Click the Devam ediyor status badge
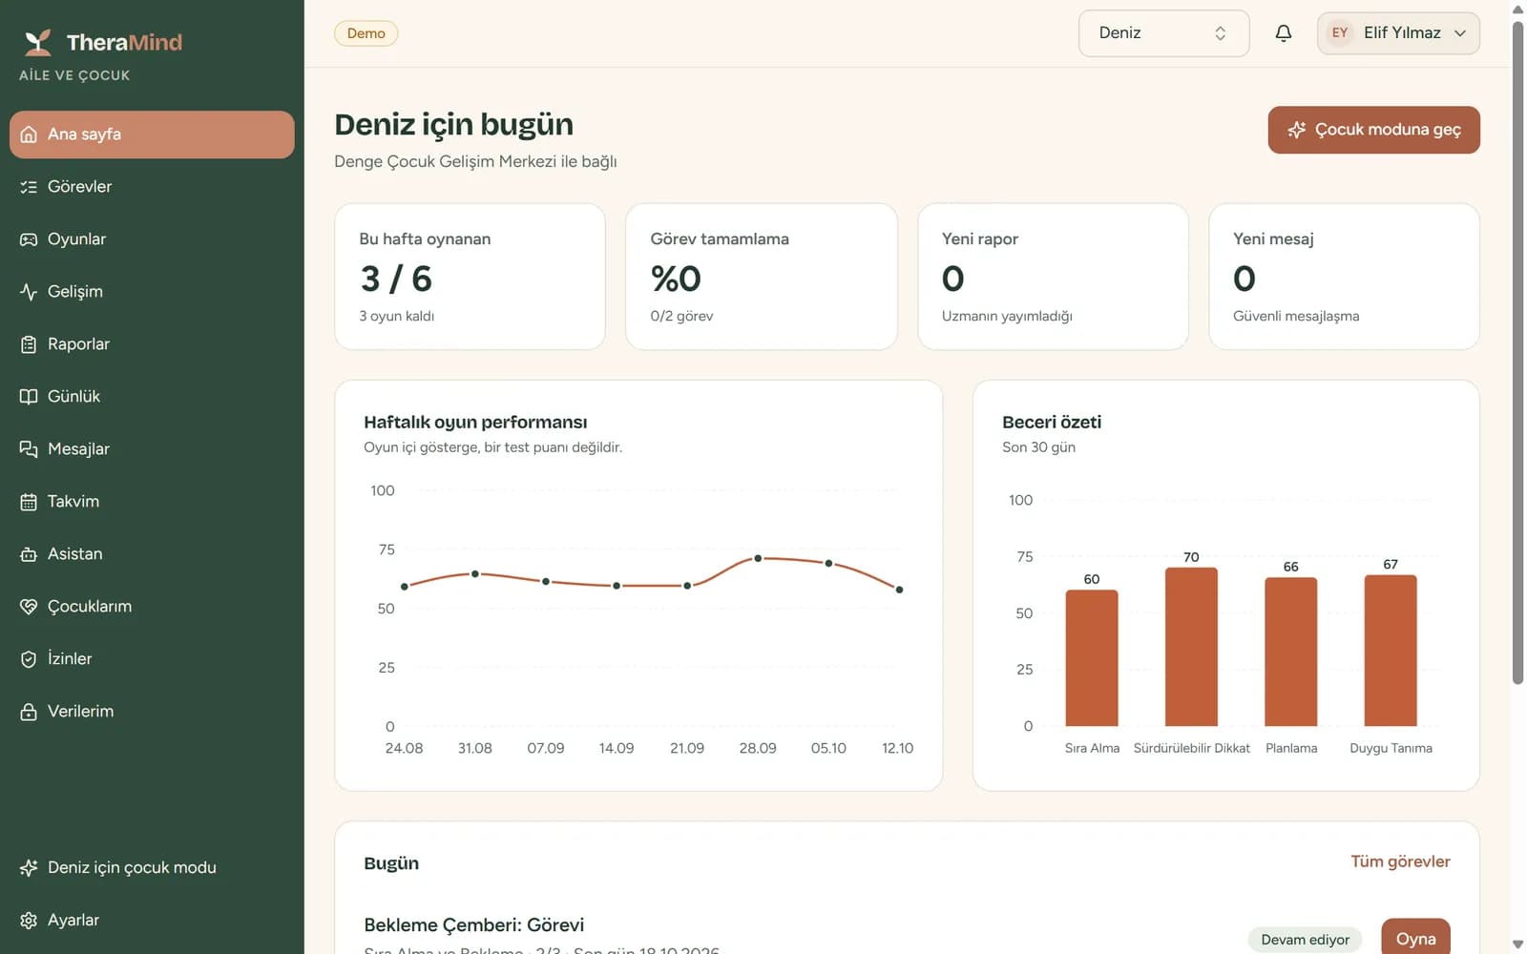Viewport: 1527px width, 954px height. pyautogui.click(x=1305, y=940)
